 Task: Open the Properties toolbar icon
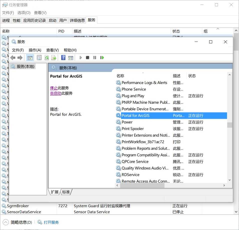tap(39, 58)
